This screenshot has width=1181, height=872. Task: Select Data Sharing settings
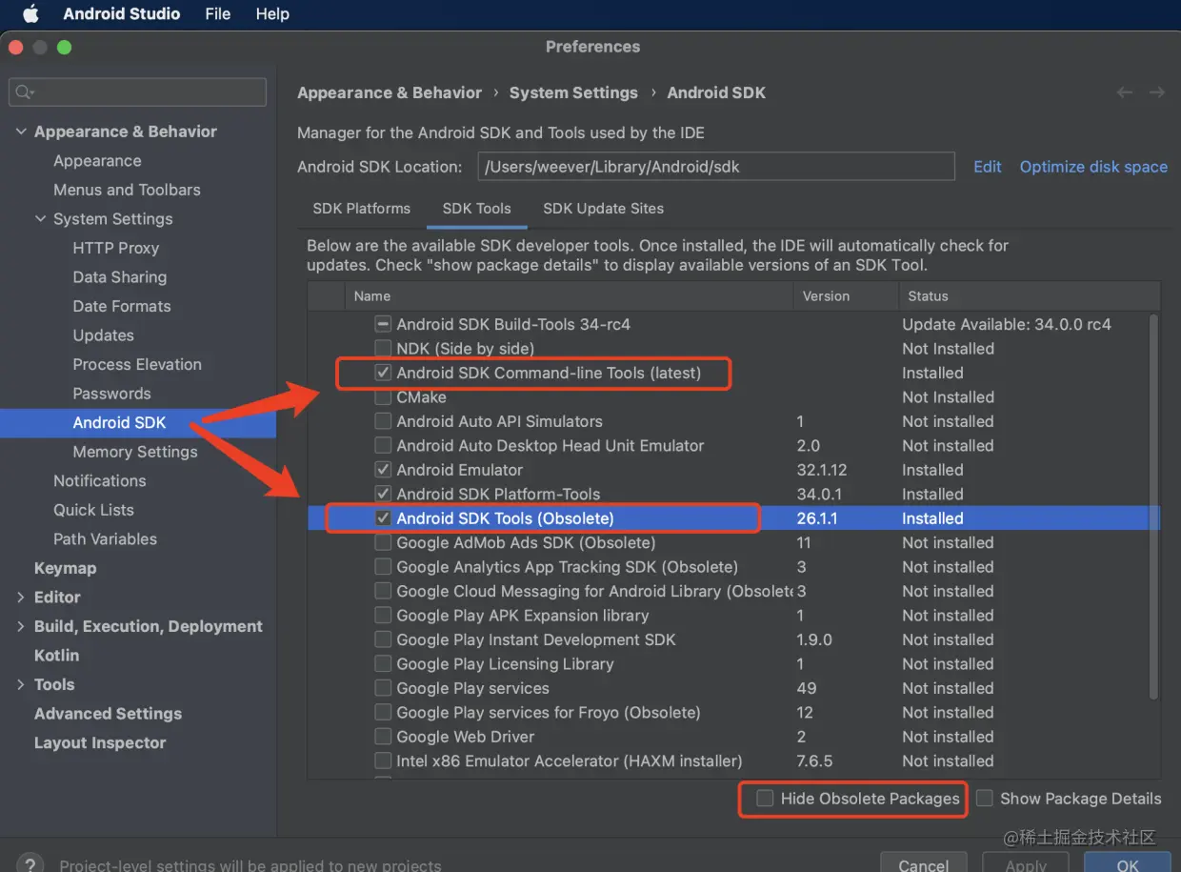pyautogui.click(x=119, y=277)
